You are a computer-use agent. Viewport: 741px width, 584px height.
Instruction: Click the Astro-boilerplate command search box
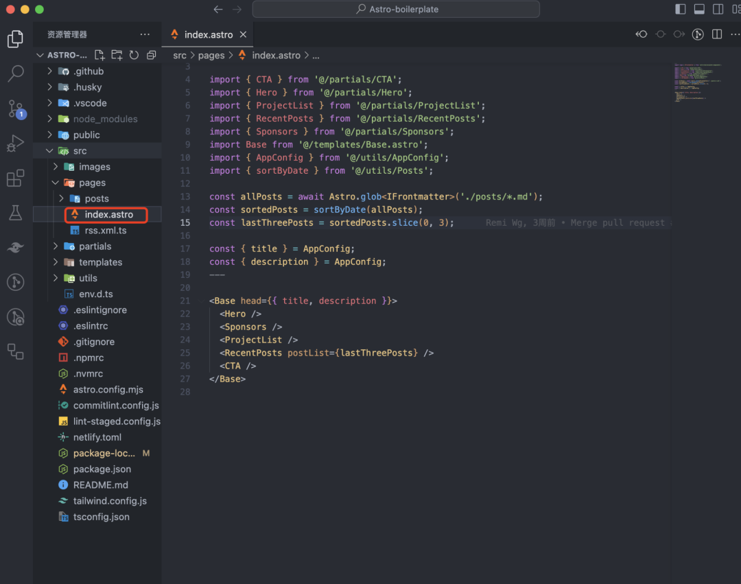[396, 10]
